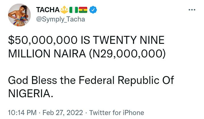Open the tweet's three-dot more options menu
204x119 pixels.
[x=192, y=10]
